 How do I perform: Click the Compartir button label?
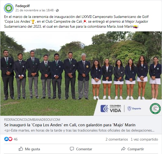(x=136, y=149)
